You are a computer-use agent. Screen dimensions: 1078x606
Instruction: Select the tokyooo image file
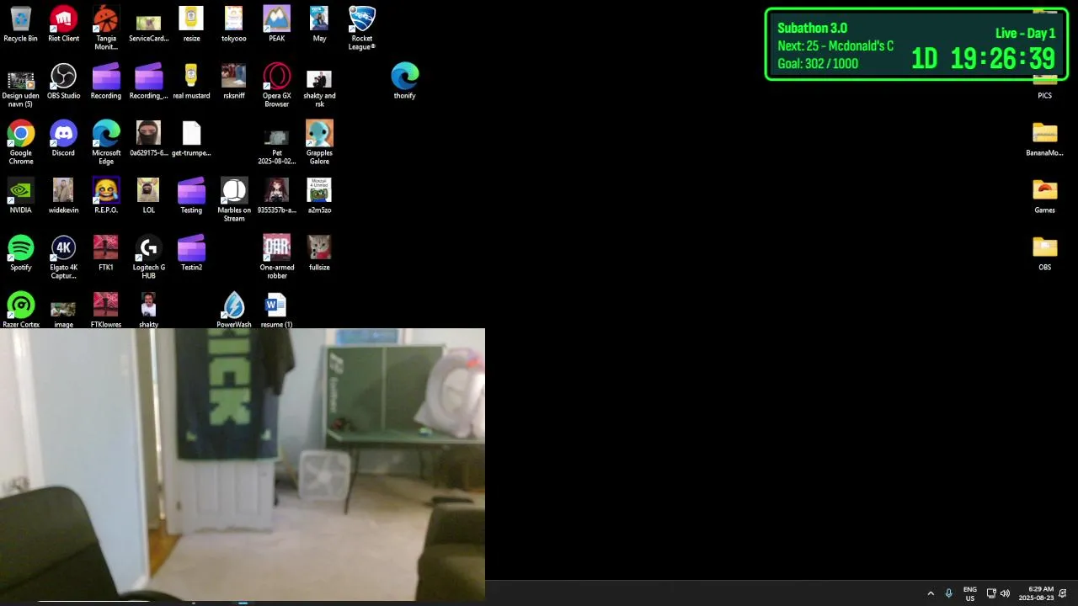234,24
